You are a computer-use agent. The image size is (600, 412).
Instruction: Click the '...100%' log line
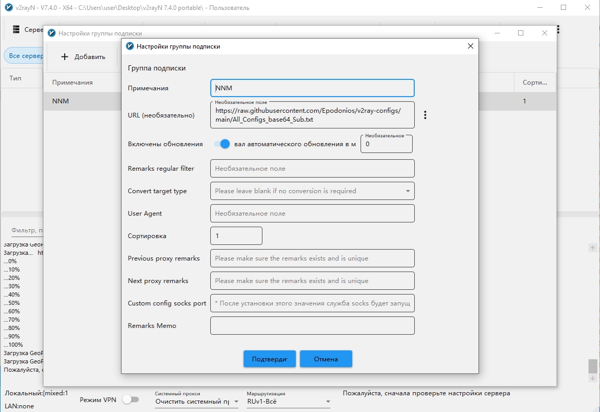[x=14, y=345]
